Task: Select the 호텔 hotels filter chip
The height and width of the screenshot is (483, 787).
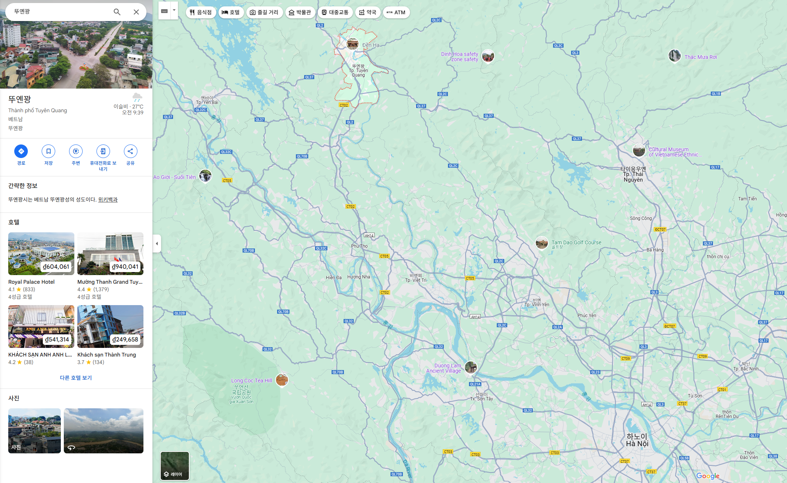Action: pos(231,12)
